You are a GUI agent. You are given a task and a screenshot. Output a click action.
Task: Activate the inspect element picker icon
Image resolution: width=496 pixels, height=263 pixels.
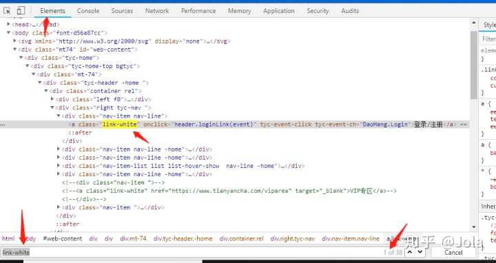[x=7, y=11]
